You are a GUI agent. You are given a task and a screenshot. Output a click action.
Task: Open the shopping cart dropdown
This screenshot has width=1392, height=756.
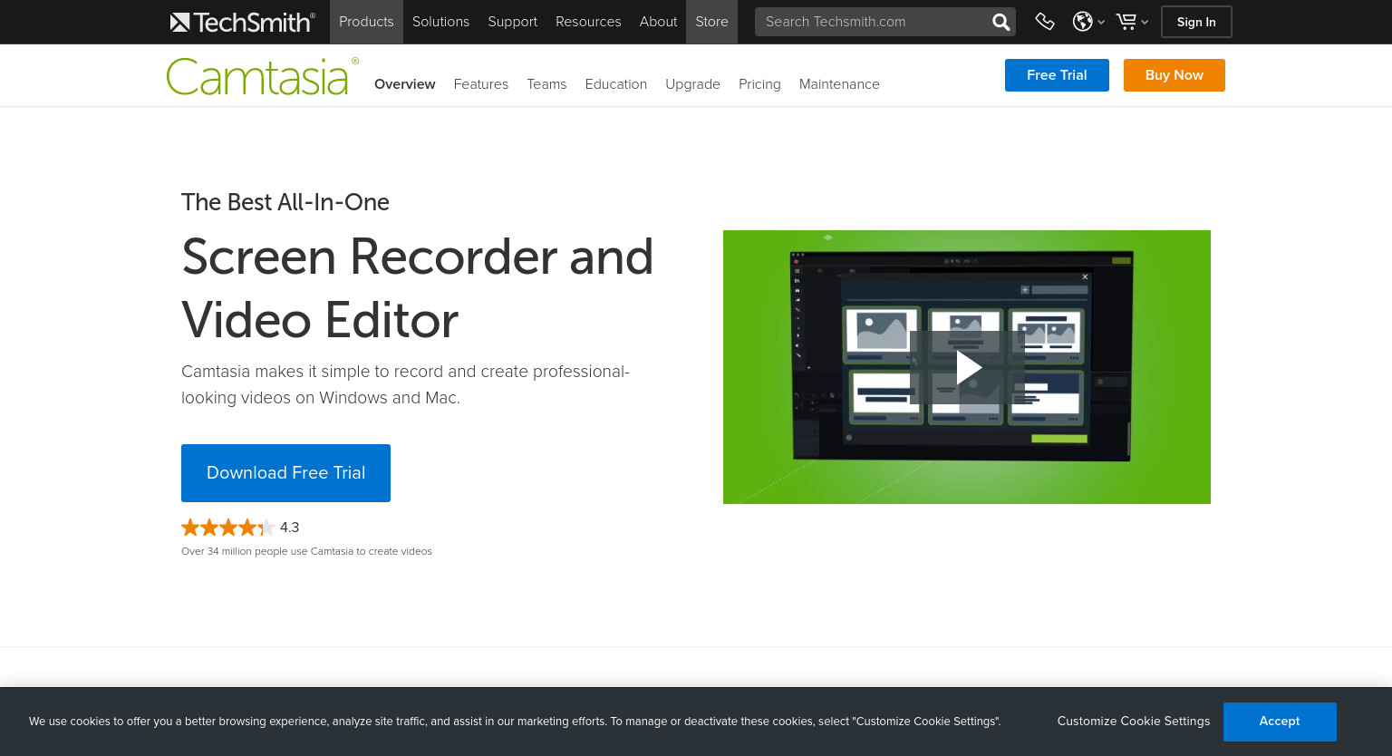[1132, 22]
